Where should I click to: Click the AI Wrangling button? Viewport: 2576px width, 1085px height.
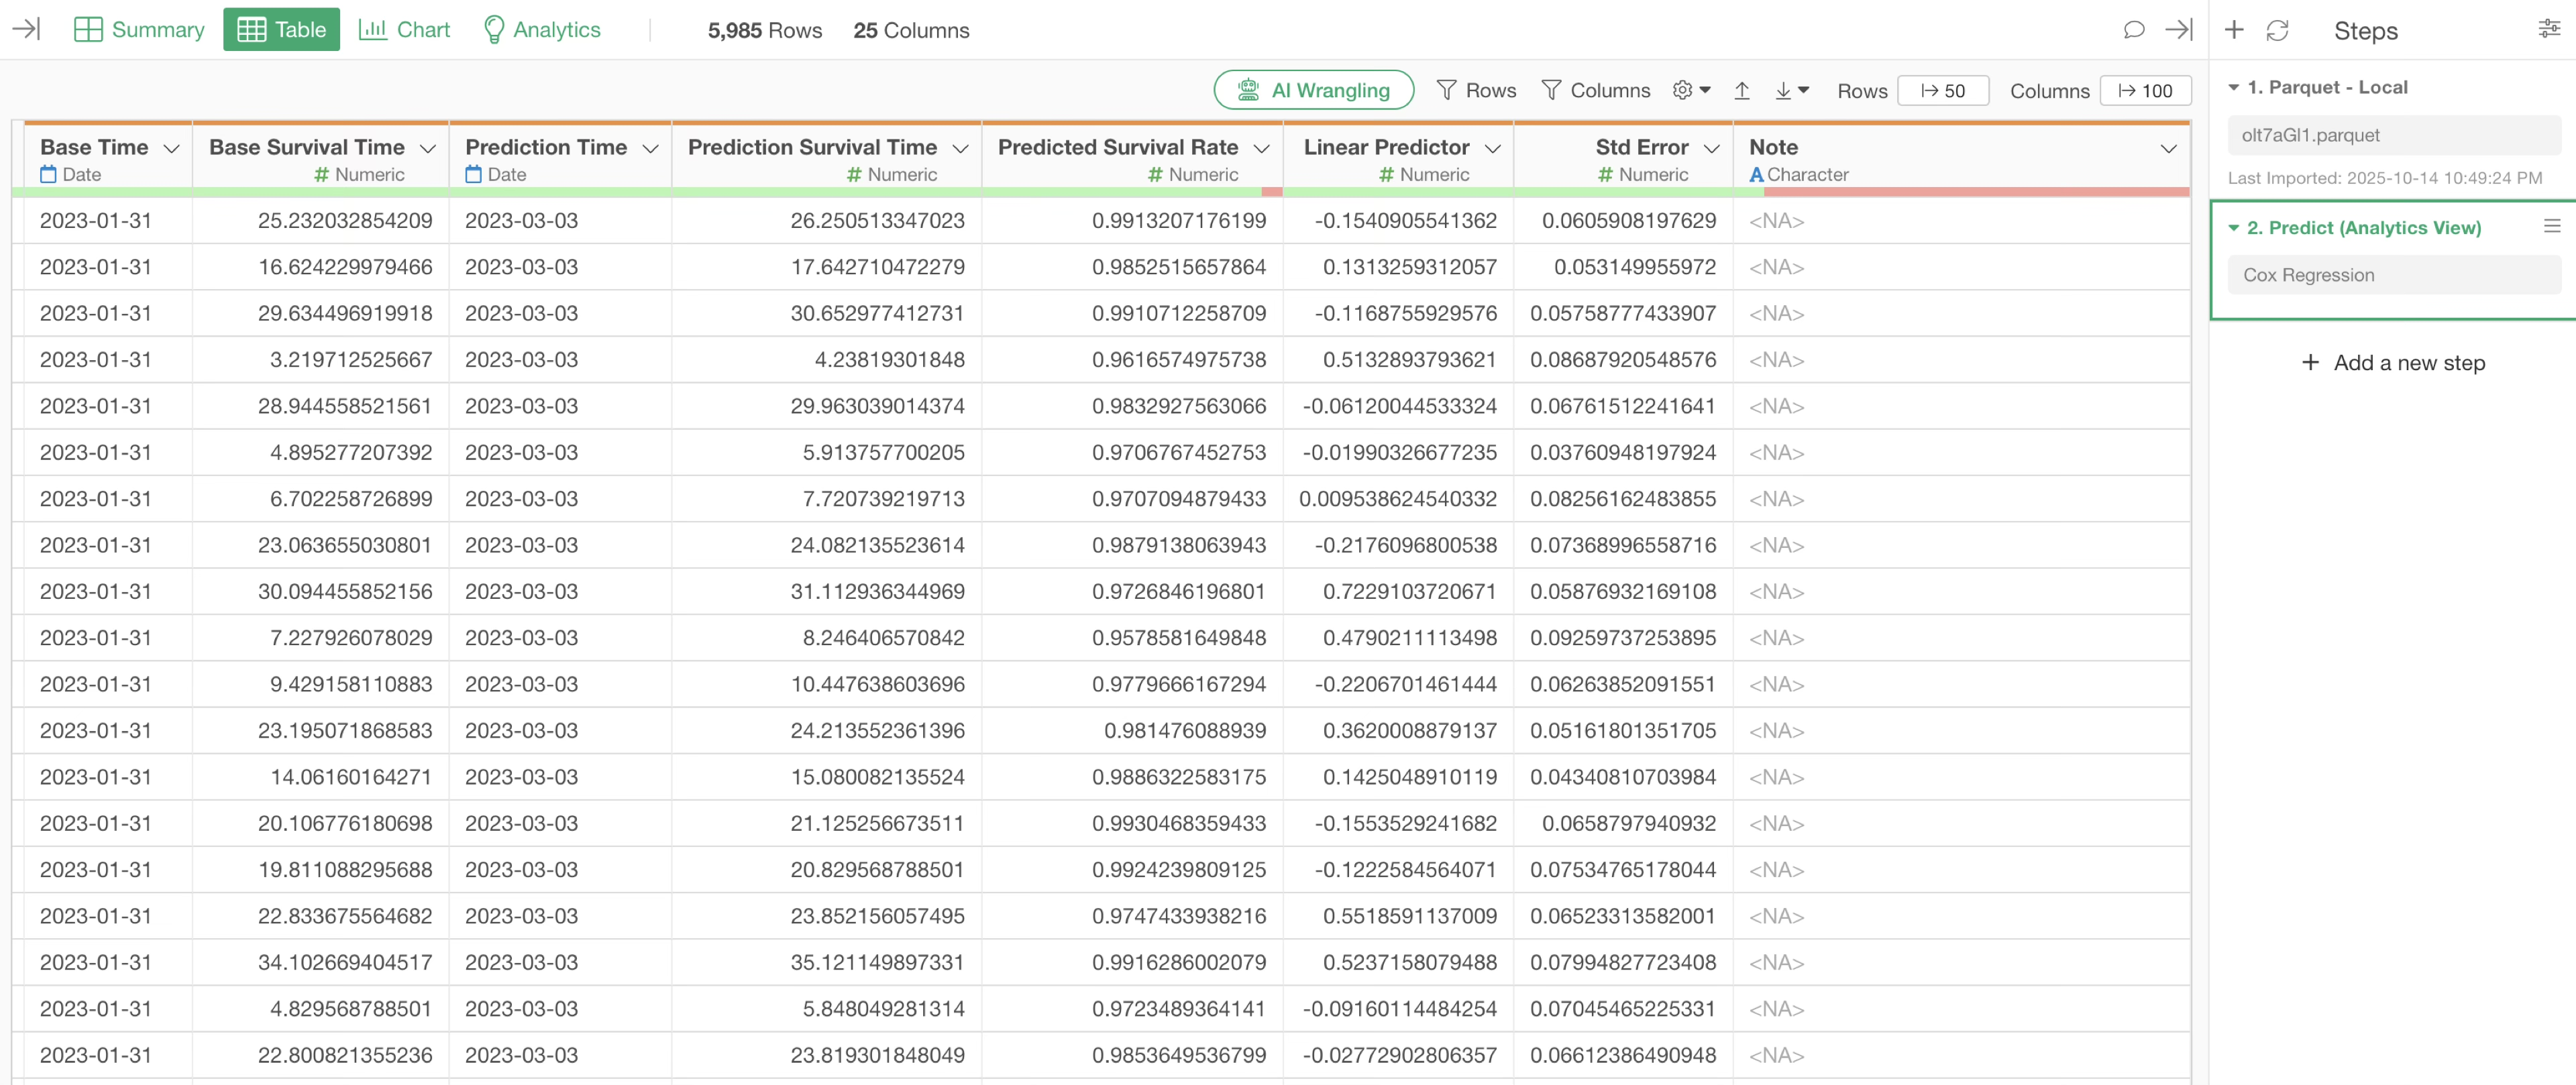click(1313, 90)
